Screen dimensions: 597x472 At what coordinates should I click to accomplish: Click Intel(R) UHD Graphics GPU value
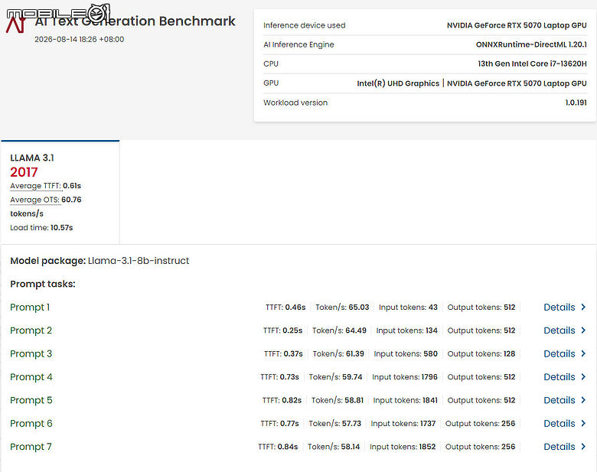398,83
